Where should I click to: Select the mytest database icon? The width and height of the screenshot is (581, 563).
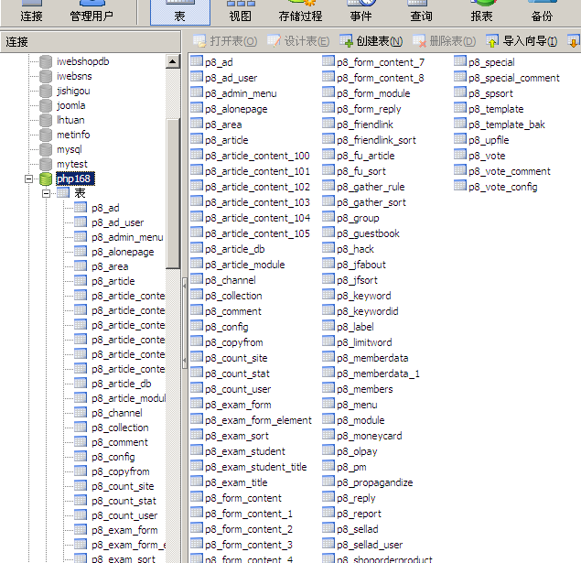click(x=46, y=164)
